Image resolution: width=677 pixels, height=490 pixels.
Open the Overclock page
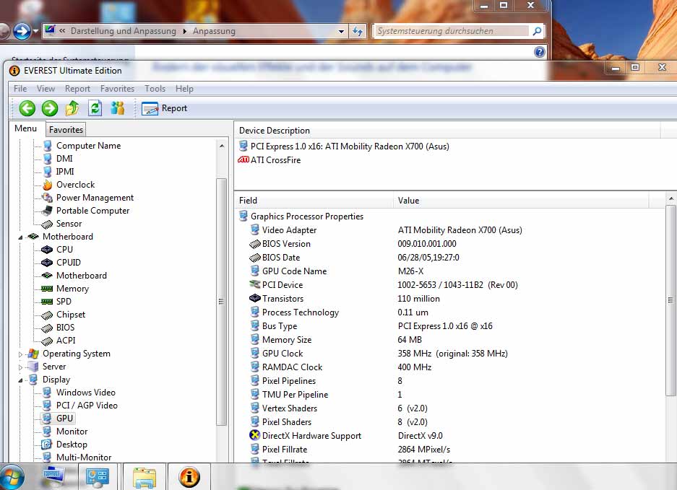coord(76,185)
